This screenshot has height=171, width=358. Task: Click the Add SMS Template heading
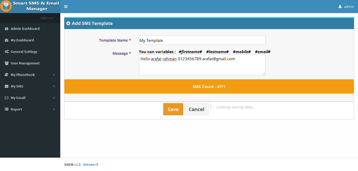[x=92, y=23]
